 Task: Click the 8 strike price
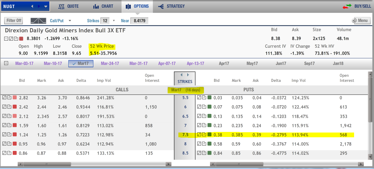[x=185, y=144]
